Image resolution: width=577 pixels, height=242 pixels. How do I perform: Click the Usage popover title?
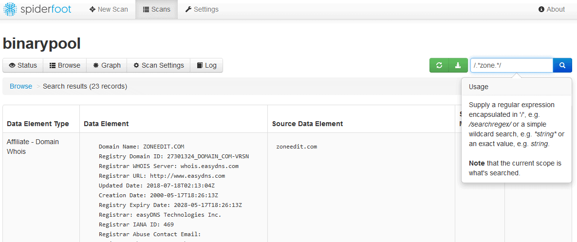tap(478, 87)
